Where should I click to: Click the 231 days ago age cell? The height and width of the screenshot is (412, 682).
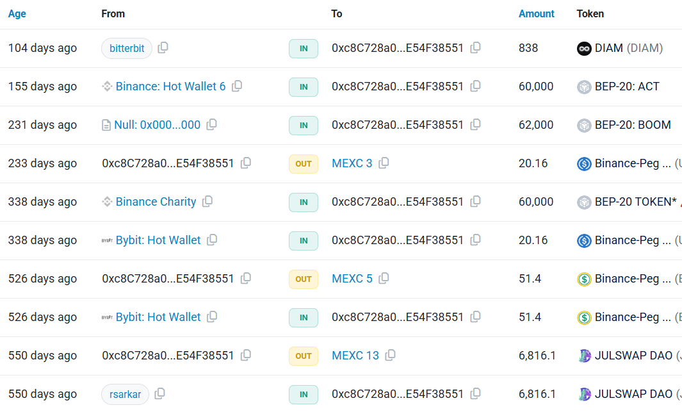click(43, 125)
